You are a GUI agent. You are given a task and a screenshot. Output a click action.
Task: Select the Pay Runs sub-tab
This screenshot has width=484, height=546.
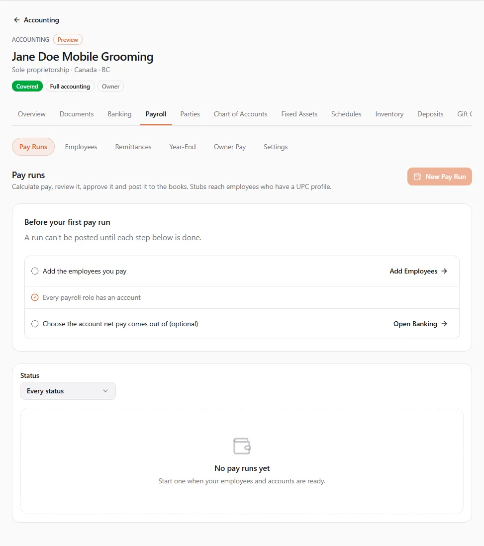[33, 147]
